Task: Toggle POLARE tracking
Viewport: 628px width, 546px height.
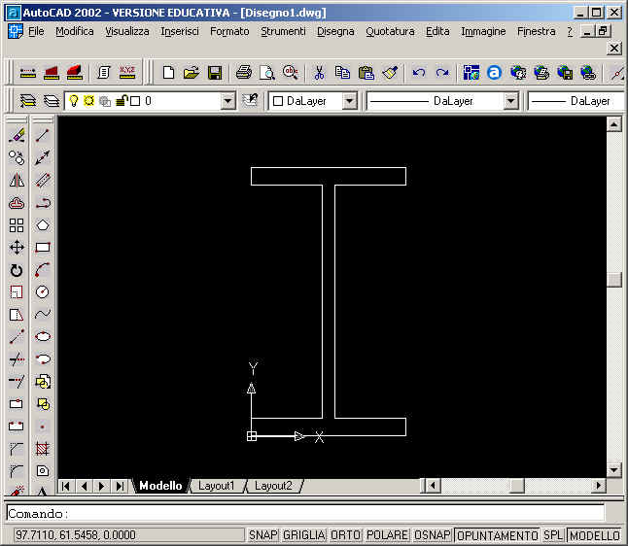Action: point(387,535)
